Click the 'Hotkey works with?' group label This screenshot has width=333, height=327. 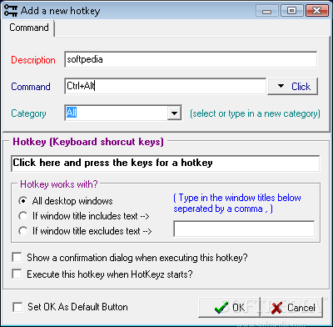pyautogui.click(x=59, y=184)
